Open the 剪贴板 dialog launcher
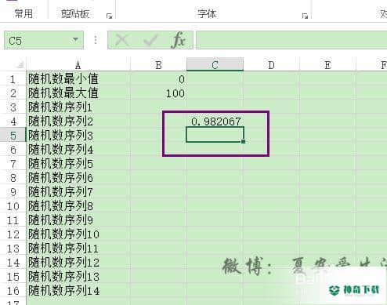The width and height of the screenshot is (387, 305). pos(109,16)
